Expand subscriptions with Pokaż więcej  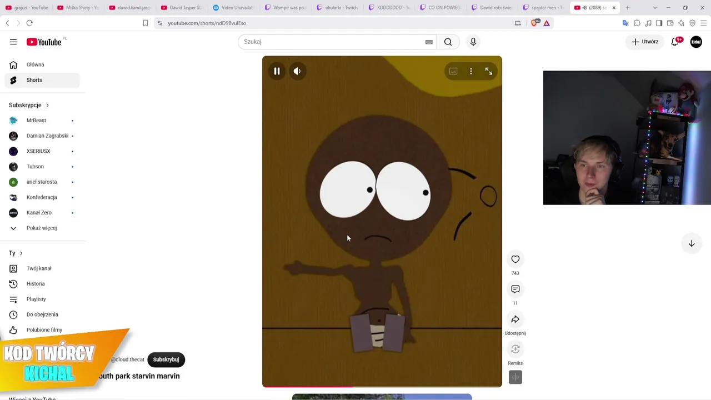click(42, 228)
